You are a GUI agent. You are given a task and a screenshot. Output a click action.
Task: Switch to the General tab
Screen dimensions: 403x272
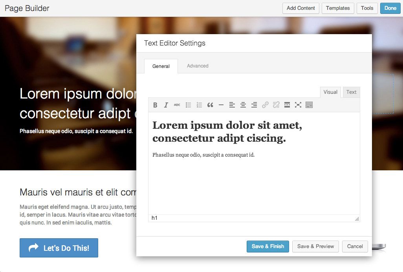(x=161, y=66)
